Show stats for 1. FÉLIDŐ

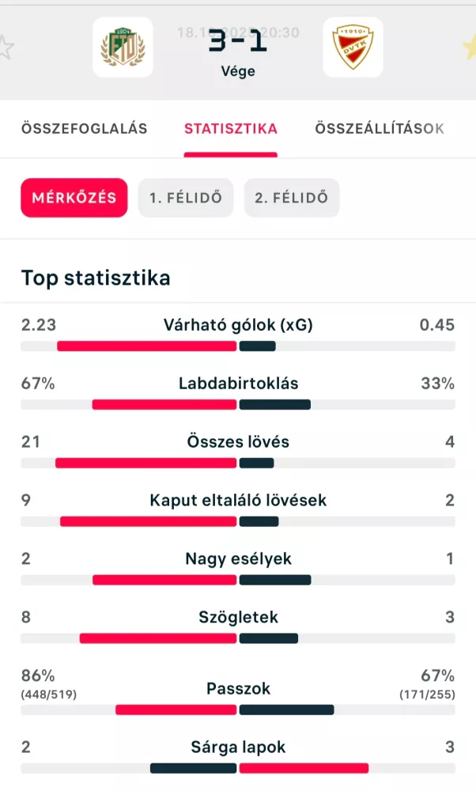[186, 198]
